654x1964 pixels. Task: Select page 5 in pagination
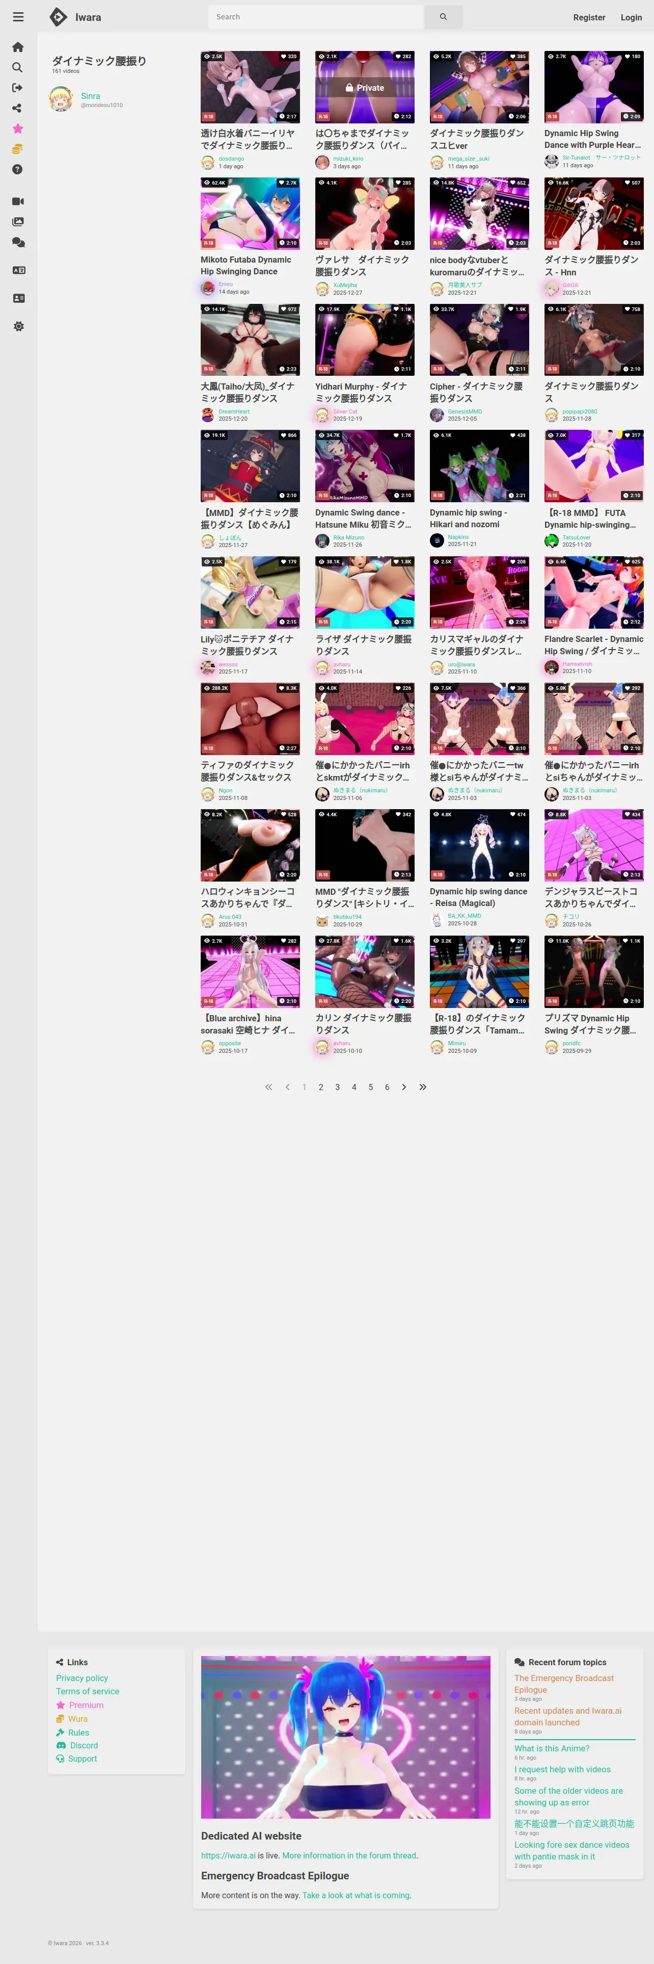click(371, 1087)
